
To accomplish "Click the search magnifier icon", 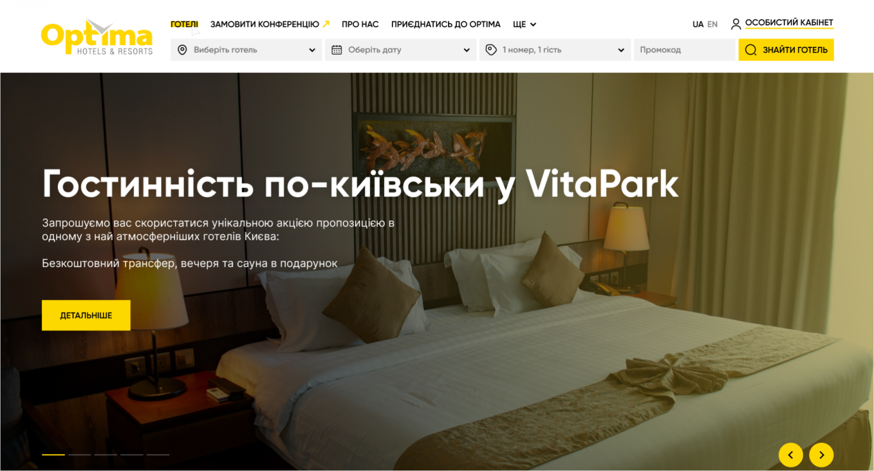I will 751,50.
